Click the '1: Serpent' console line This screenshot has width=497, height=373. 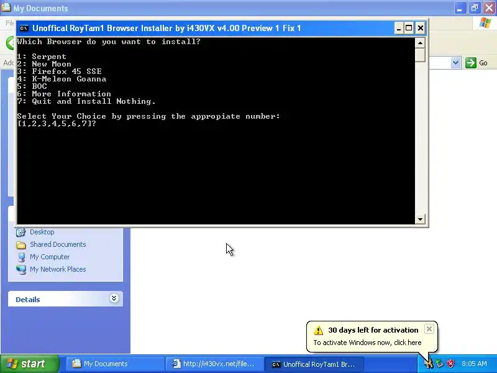click(x=42, y=57)
